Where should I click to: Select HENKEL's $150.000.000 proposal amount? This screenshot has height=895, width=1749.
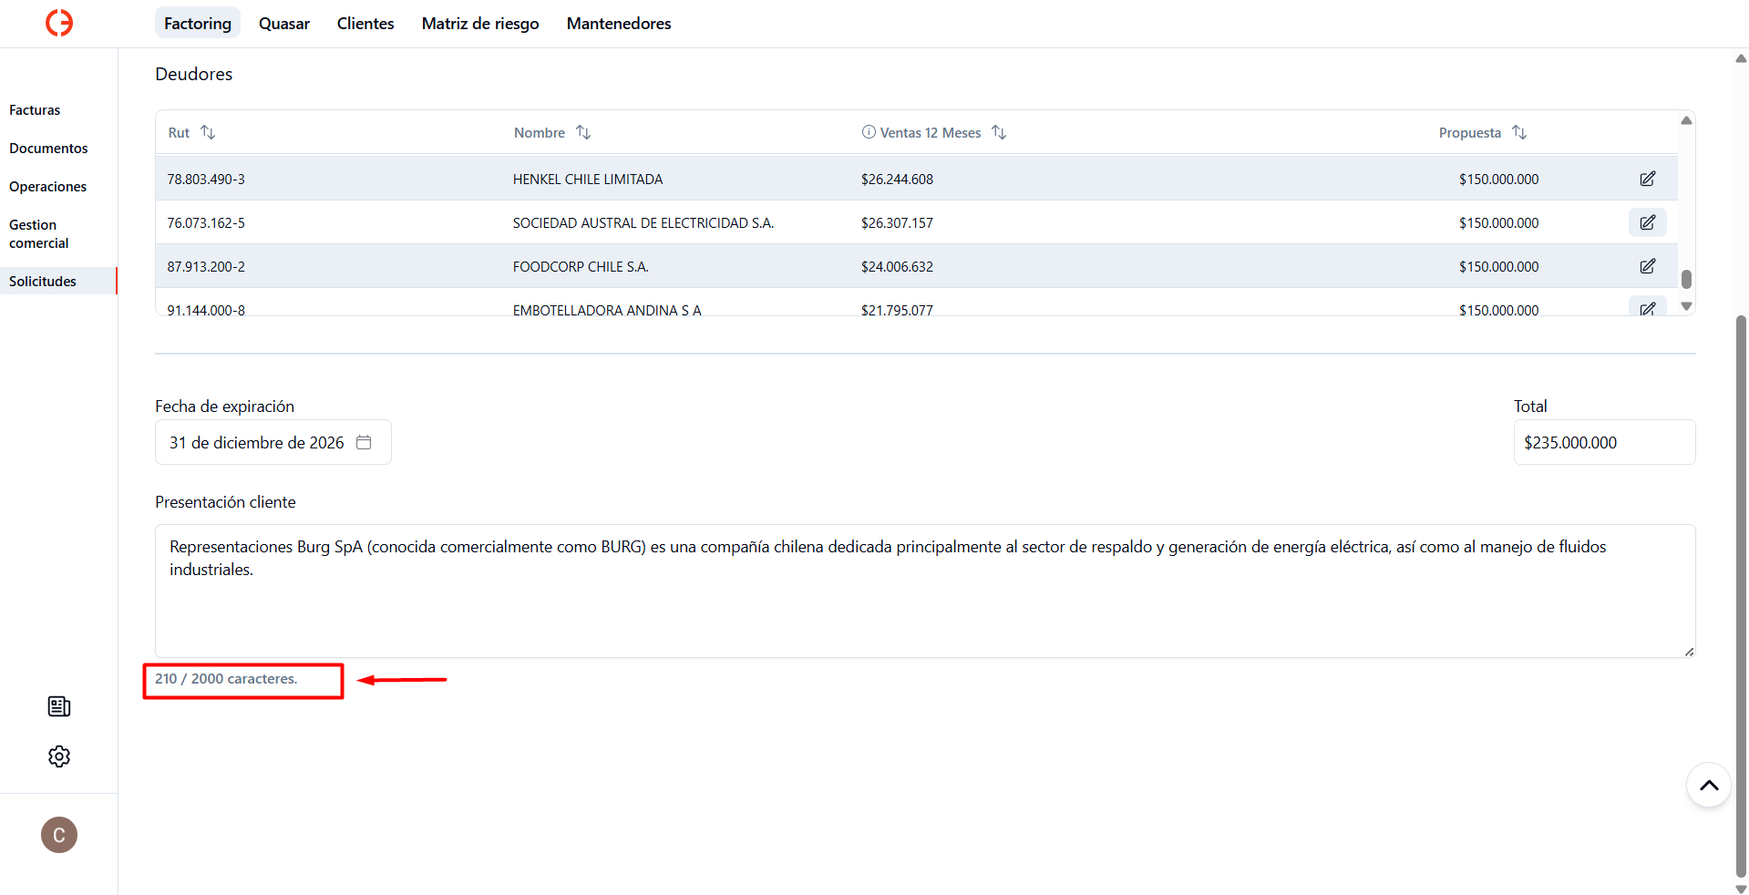pyautogui.click(x=1498, y=180)
